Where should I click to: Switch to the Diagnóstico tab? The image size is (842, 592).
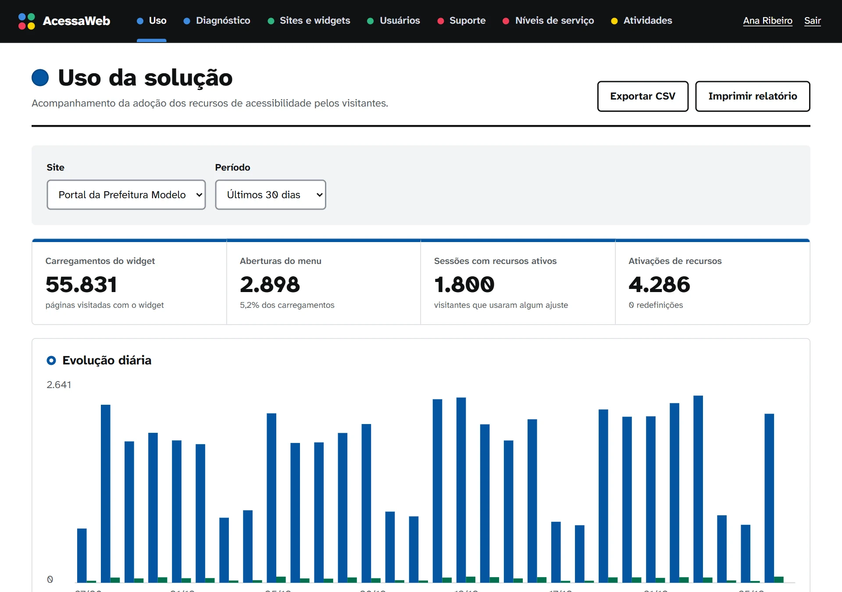tap(217, 21)
